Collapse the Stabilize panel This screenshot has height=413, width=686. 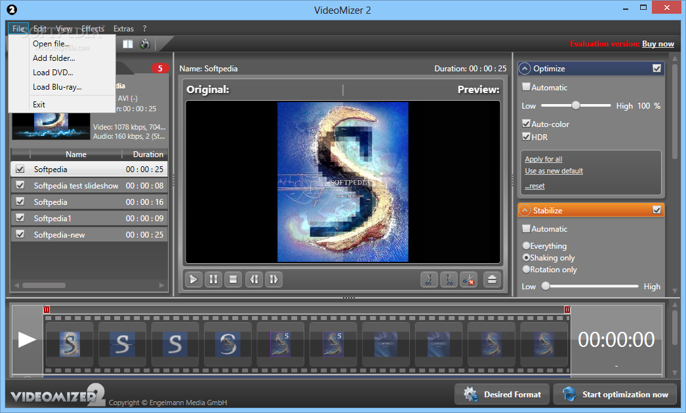coord(525,211)
